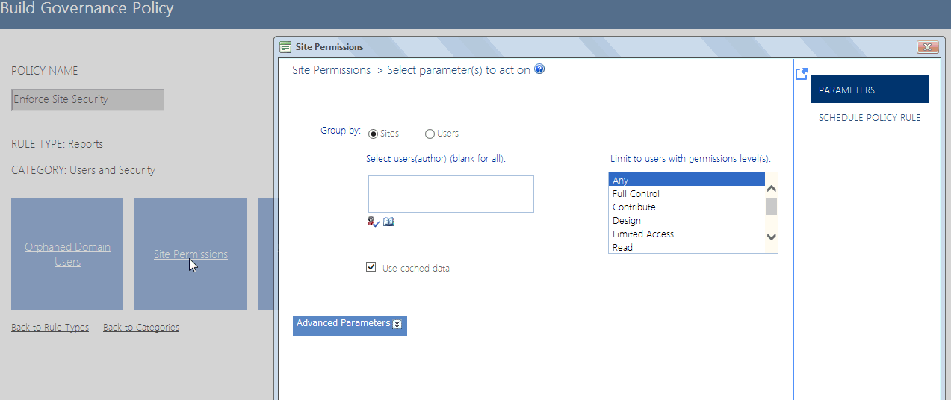The width and height of the screenshot is (951, 400).
Task: Click the Site Permissions dialog title icon
Action: point(285,47)
